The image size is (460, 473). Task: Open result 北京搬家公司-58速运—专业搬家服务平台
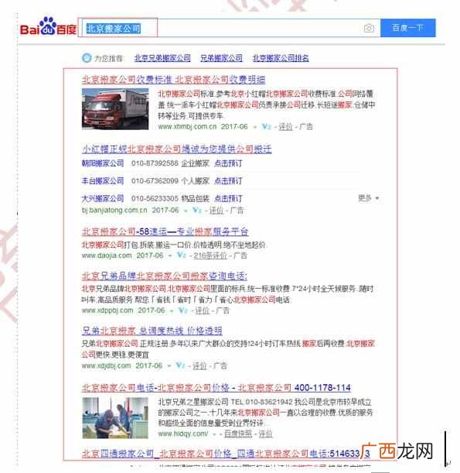[x=165, y=231]
